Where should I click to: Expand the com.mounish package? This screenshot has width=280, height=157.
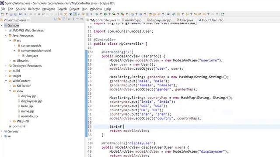point(14,45)
